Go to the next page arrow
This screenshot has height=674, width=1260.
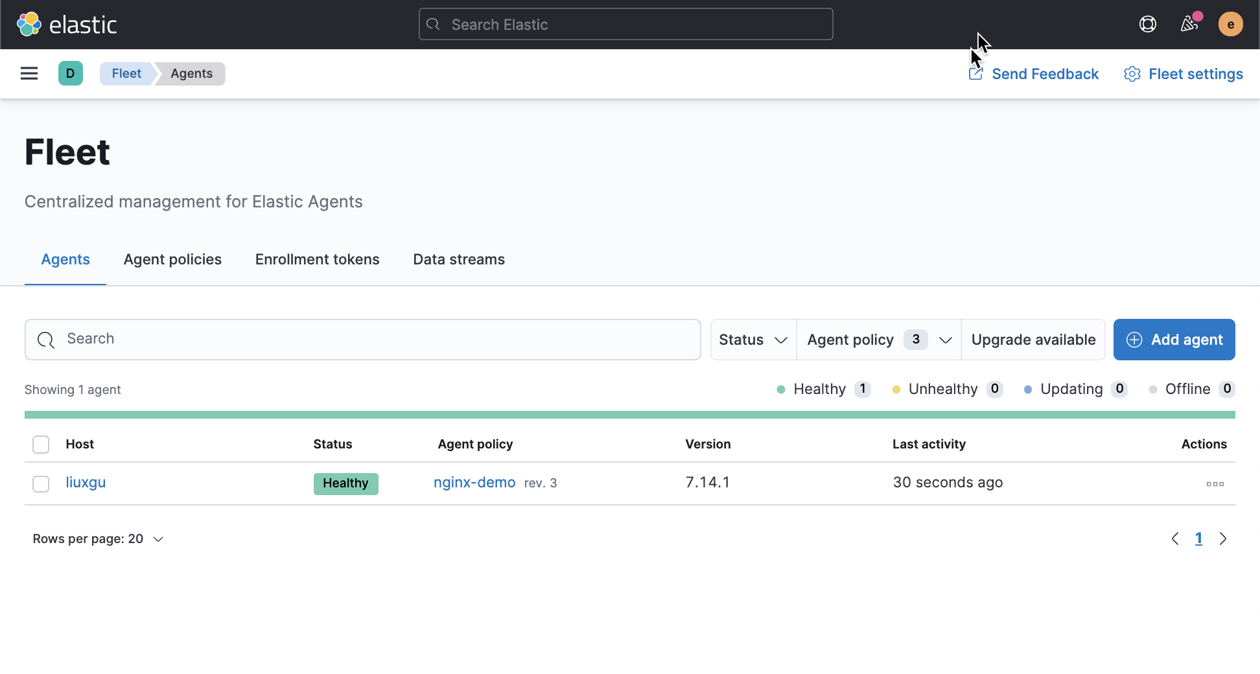[x=1223, y=539]
